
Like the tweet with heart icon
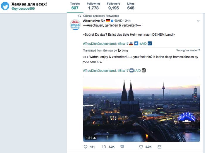(141, 147)
